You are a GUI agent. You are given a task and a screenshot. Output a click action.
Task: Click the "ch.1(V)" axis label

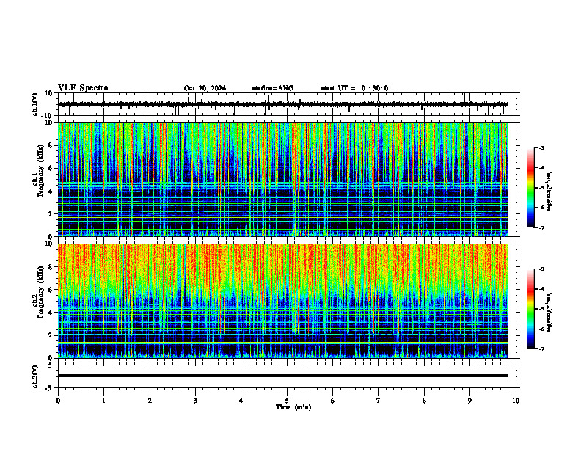click(35, 104)
